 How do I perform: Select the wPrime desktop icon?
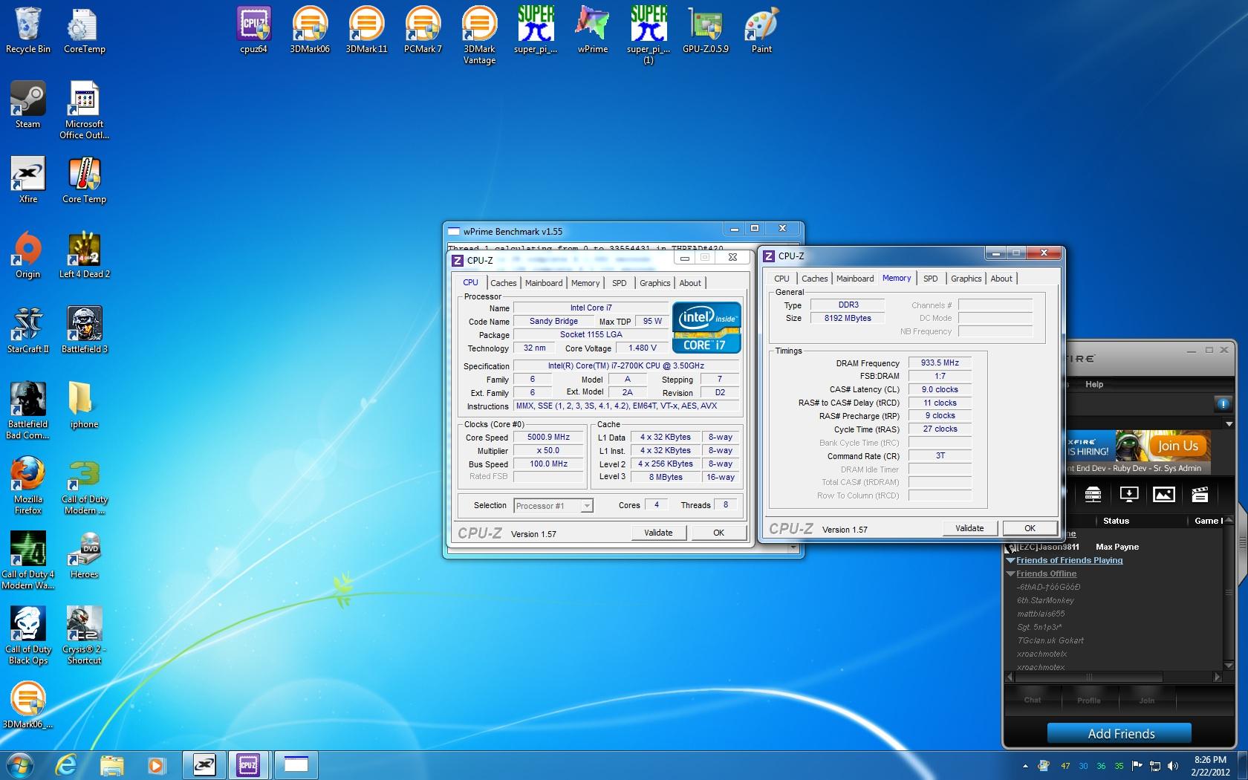click(592, 30)
